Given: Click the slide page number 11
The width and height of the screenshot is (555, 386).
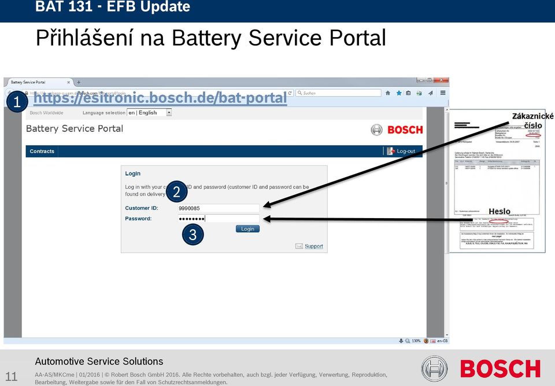Looking at the screenshot, I should (x=12, y=376).
